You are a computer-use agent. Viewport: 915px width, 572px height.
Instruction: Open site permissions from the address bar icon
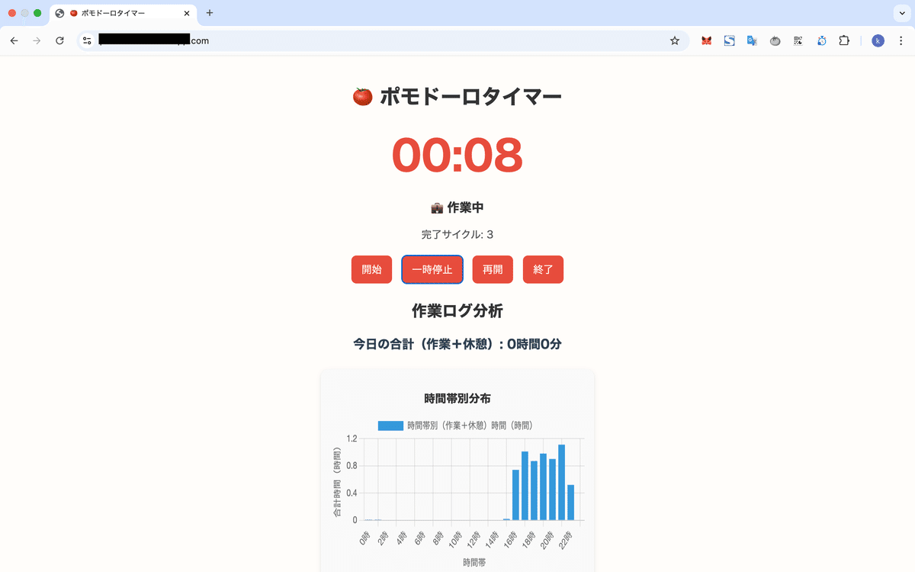[x=86, y=40]
